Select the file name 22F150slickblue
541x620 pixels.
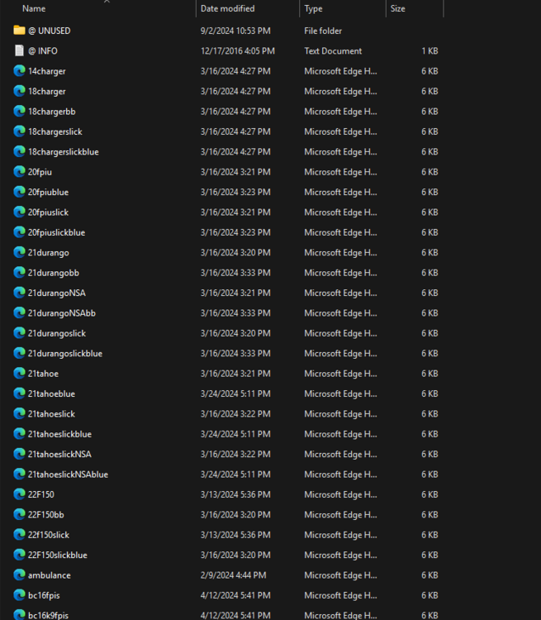click(57, 555)
